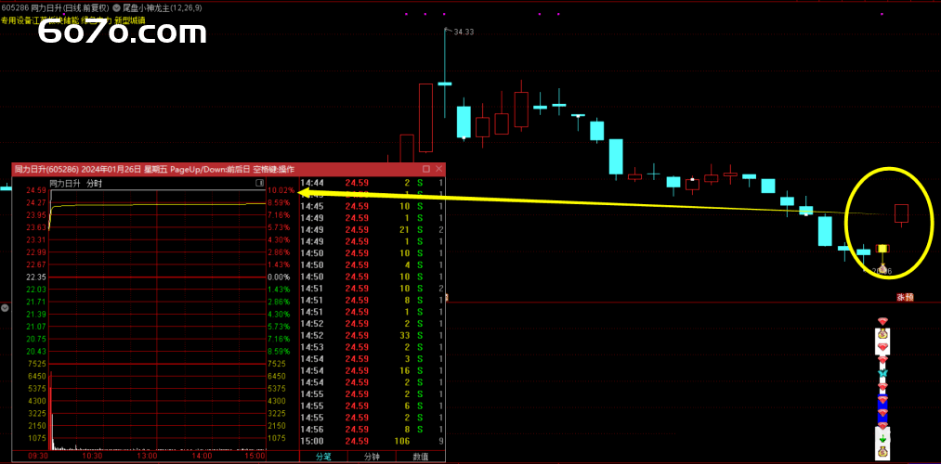The height and width of the screenshot is (464, 941).
Task: Select the 14:50 tick row with volume 4
Action: (372, 265)
